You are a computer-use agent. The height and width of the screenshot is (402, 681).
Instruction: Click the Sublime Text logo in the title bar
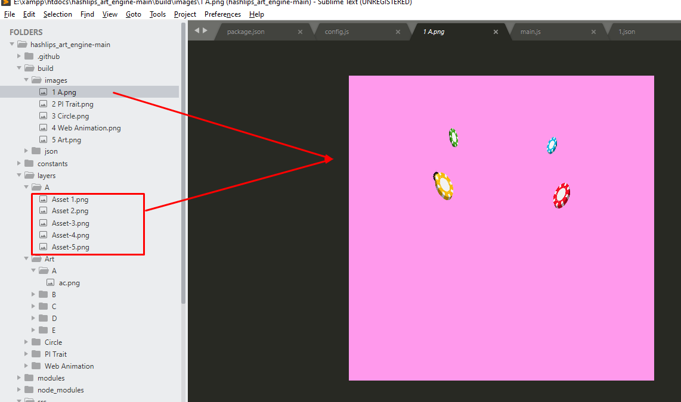point(5,2)
